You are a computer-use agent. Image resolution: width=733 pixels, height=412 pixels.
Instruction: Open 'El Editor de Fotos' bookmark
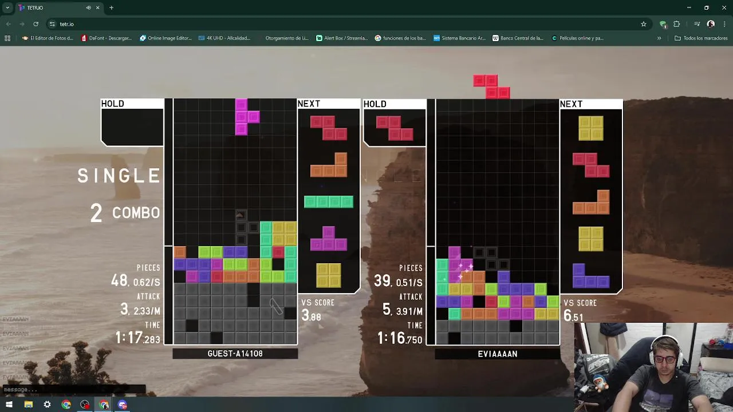coord(48,38)
